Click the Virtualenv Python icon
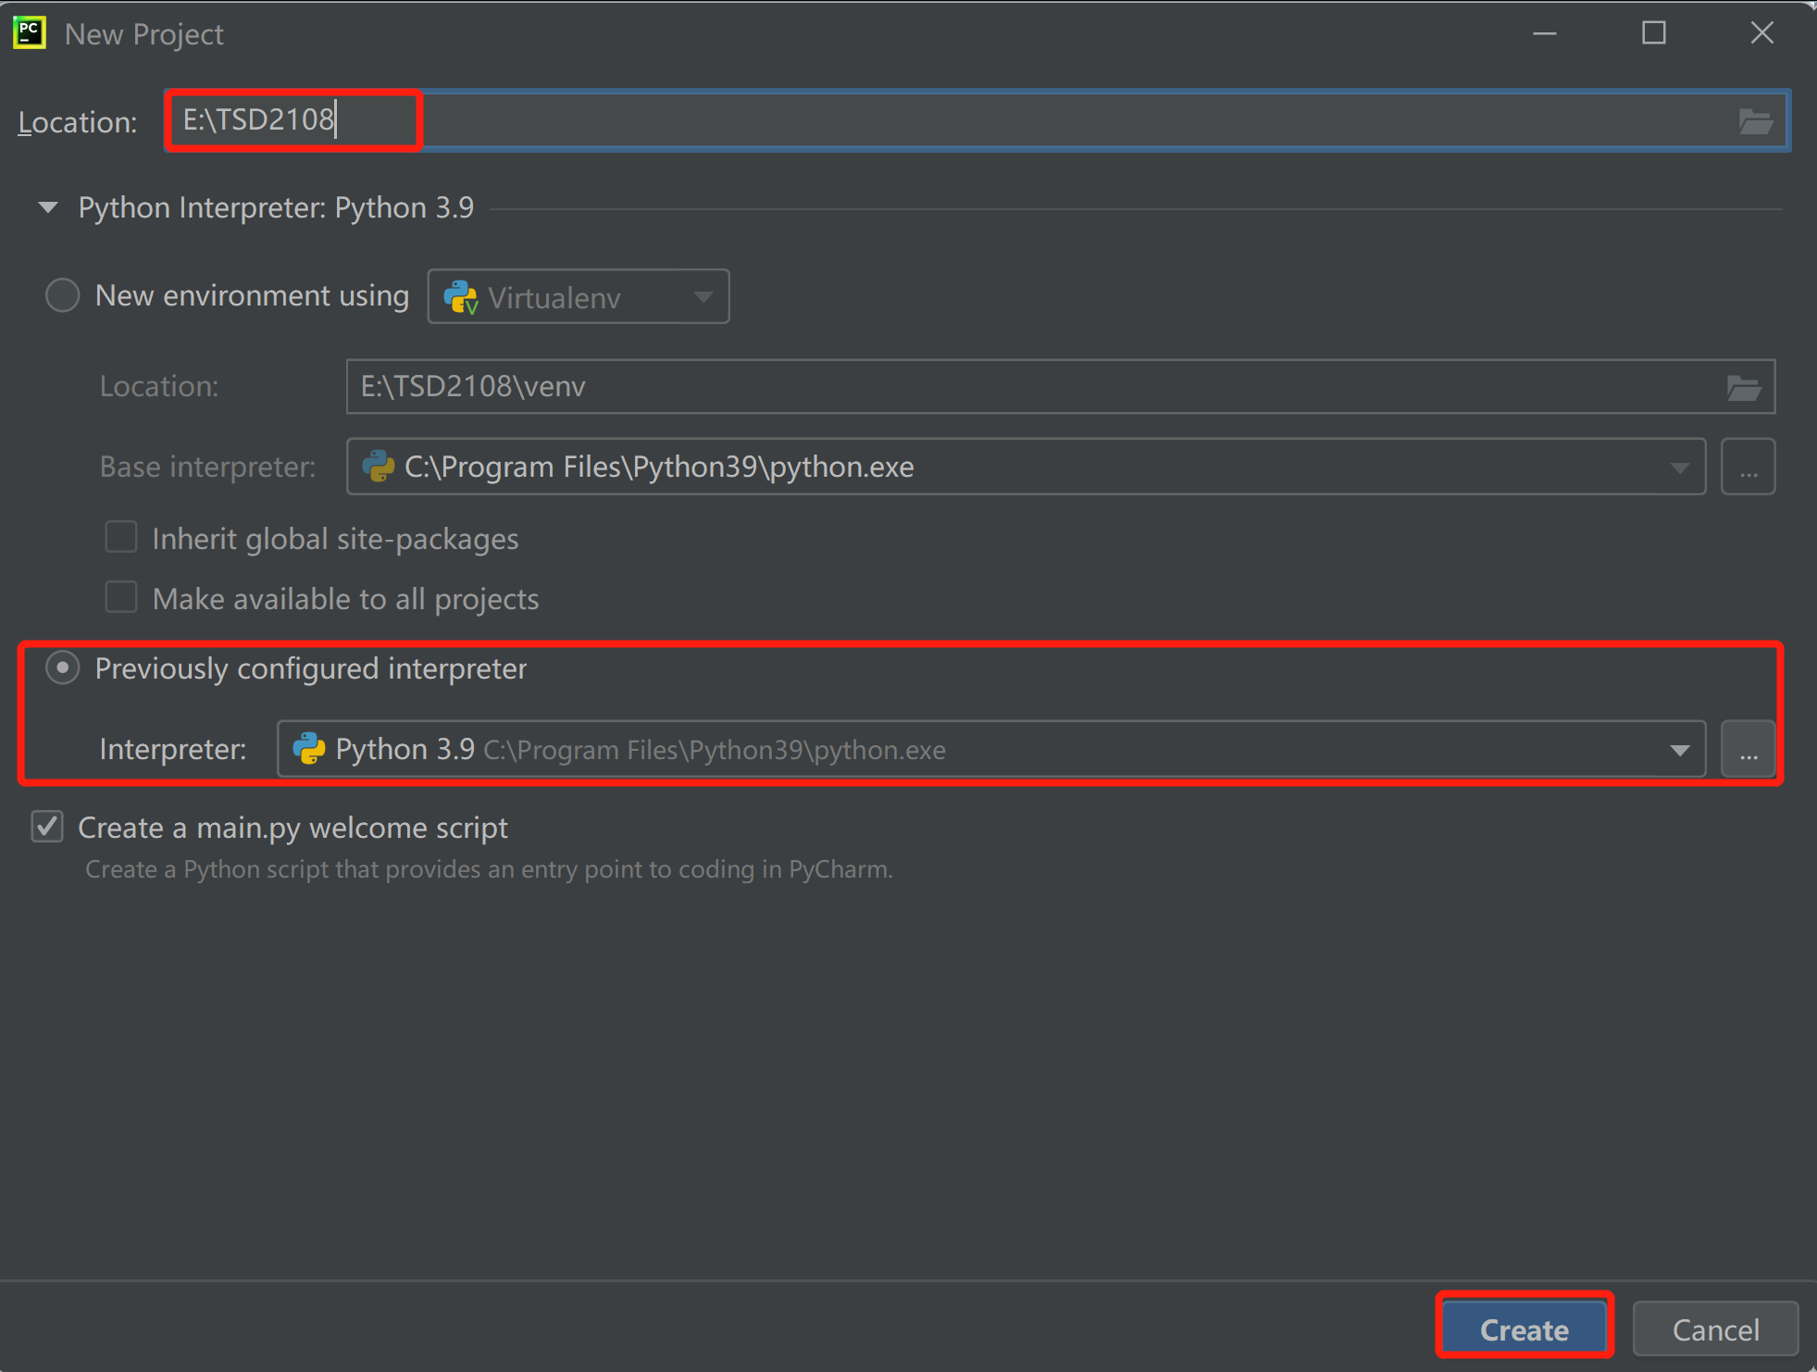 [461, 298]
